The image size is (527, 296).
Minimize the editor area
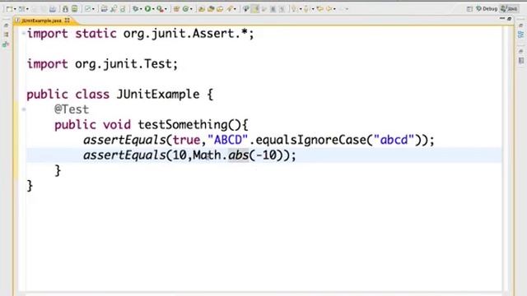click(x=502, y=19)
